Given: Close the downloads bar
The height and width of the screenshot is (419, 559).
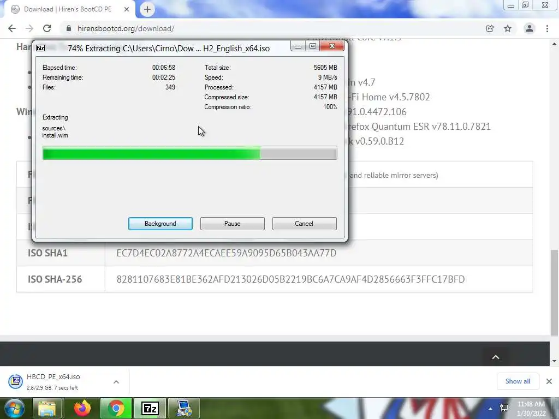Looking at the screenshot, I should tap(549, 381).
